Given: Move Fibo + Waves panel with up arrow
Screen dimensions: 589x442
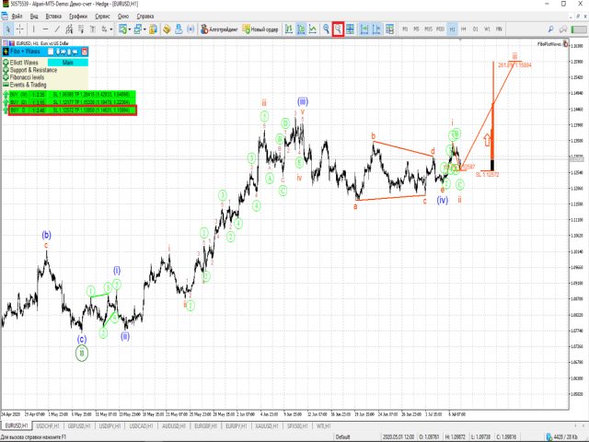Looking at the screenshot, I should [x=69, y=52].
